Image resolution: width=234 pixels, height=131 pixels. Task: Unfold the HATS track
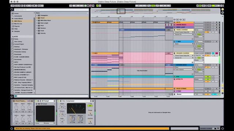pyautogui.click(x=174, y=22)
